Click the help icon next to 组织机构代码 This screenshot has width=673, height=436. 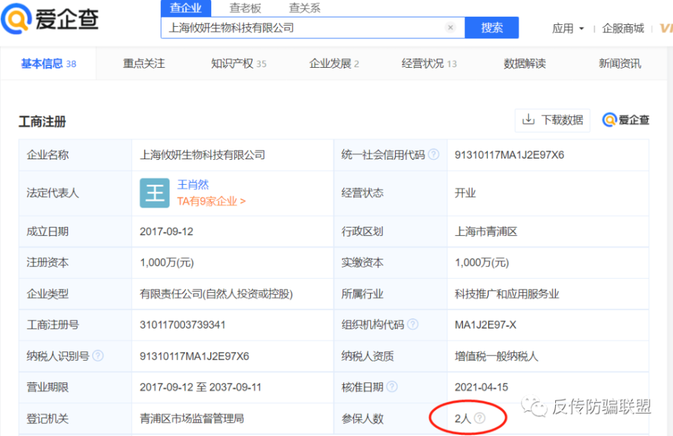click(413, 324)
